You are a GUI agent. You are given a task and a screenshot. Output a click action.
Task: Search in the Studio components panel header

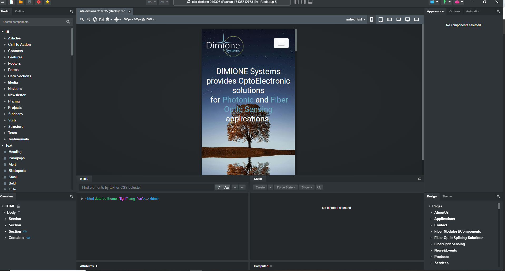(x=71, y=12)
